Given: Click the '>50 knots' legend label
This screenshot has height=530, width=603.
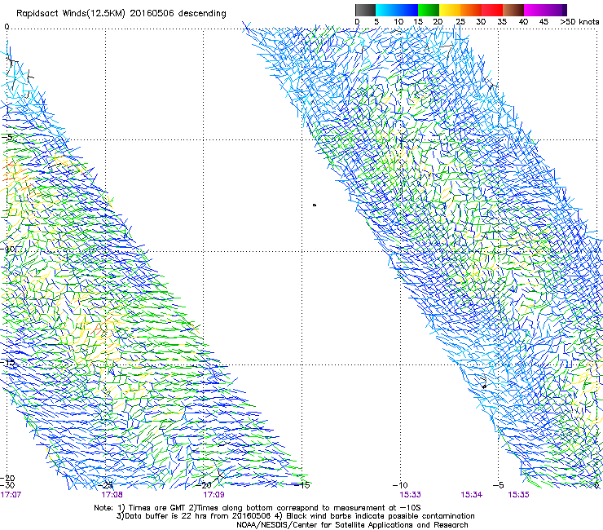Looking at the screenshot, I should 579,22.
